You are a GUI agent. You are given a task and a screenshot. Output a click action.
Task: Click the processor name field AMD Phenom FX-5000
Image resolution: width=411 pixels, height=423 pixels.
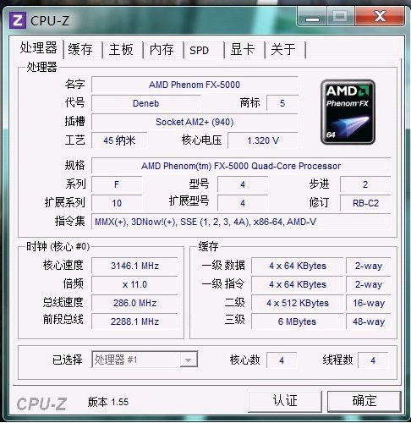[x=195, y=85]
